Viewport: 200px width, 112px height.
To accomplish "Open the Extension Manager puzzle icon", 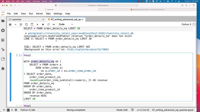I will pyautogui.click(x=3, y=68).
